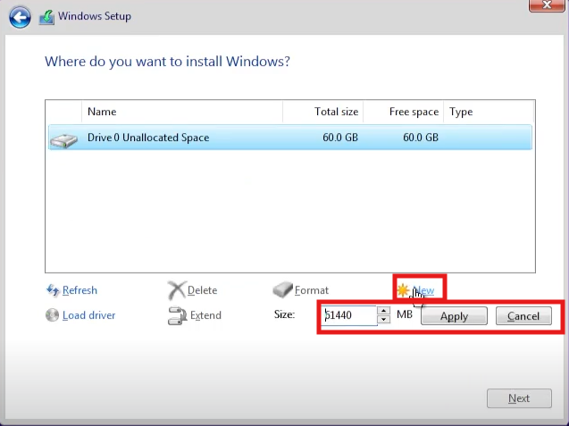This screenshot has height=426, width=569.
Task: Focus the Size MB input field
Action: 349,315
